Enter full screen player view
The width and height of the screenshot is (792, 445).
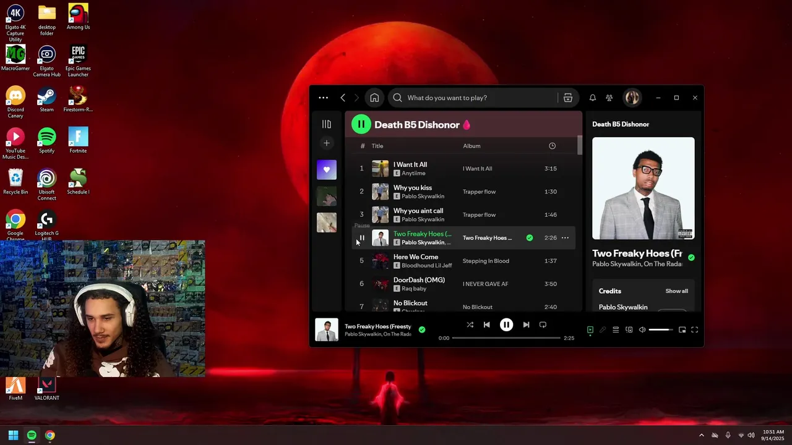(x=694, y=330)
